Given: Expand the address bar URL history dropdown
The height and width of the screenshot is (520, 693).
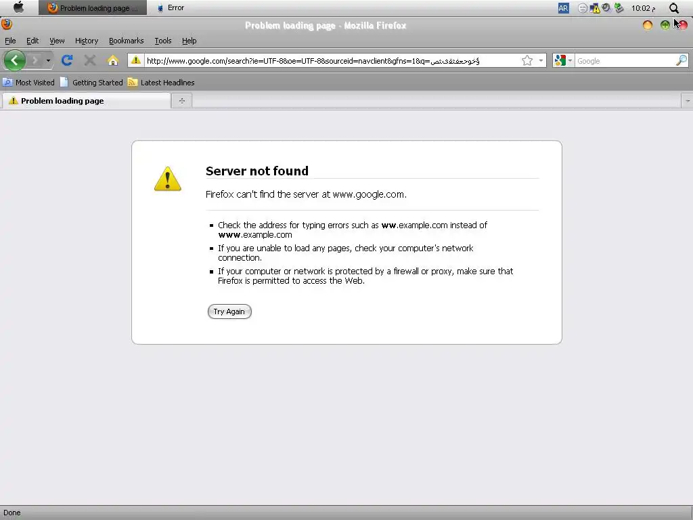Looking at the screenshot, I should [x=541, y=60].
